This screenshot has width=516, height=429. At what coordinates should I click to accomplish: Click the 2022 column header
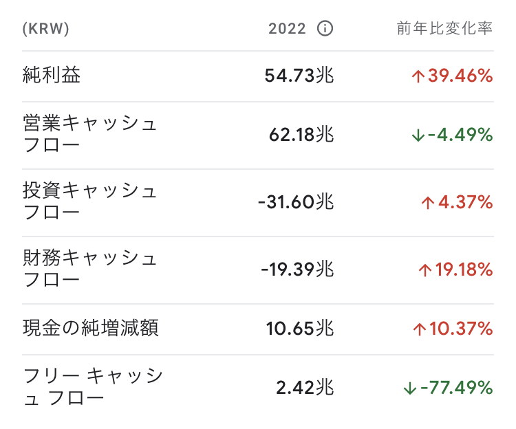pos(287,29)
